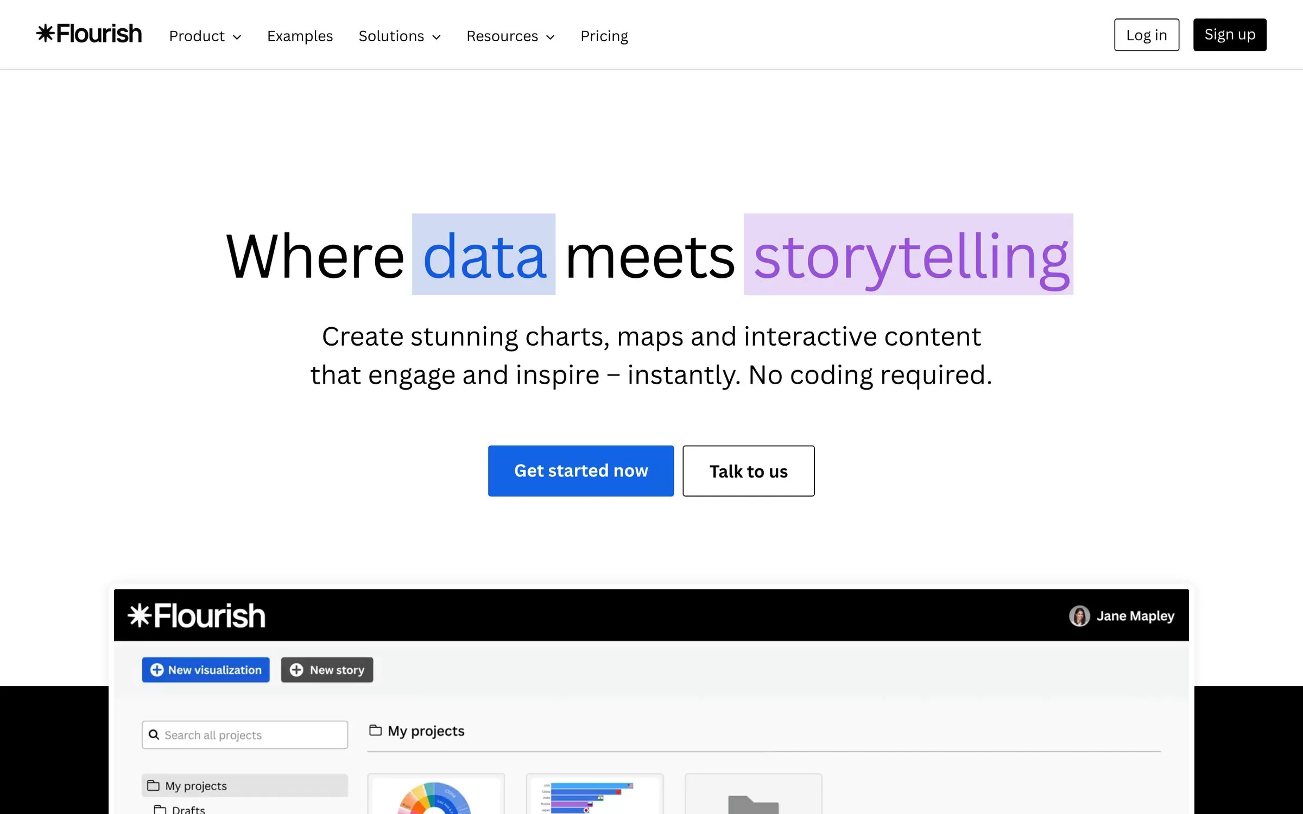Open the Pricing page
This screenshot has height=814, width=1303.
point(604,36)
